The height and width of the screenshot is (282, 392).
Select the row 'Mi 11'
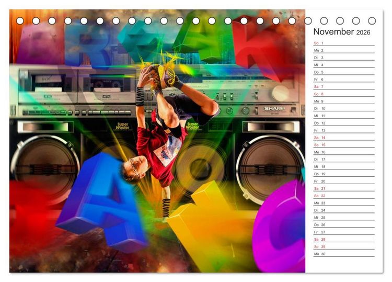point(344,116)
